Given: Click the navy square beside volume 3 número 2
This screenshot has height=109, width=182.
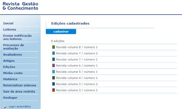Looking at the screenshot, I should (54, 84).
